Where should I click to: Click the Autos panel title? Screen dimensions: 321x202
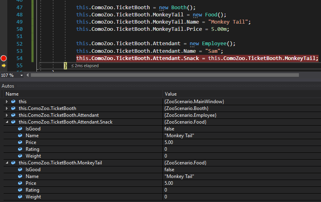tap(9, 86)
